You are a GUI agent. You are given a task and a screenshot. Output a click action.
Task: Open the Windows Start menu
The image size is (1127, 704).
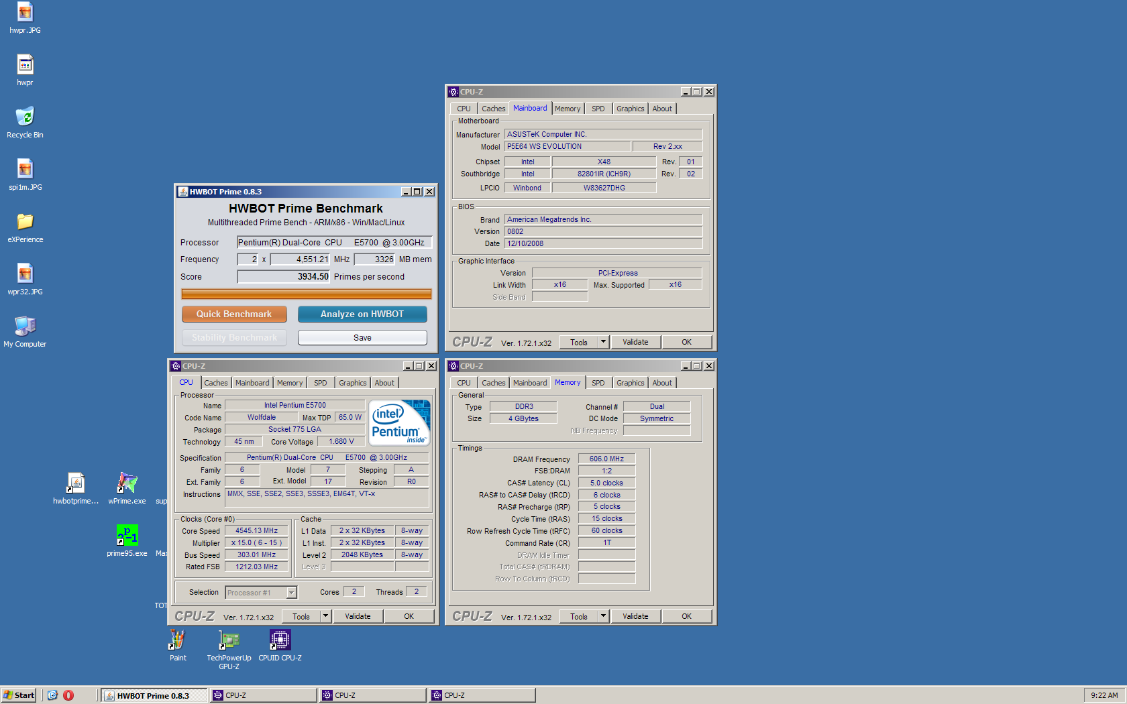pyautogui.click(x=19, y=695)
